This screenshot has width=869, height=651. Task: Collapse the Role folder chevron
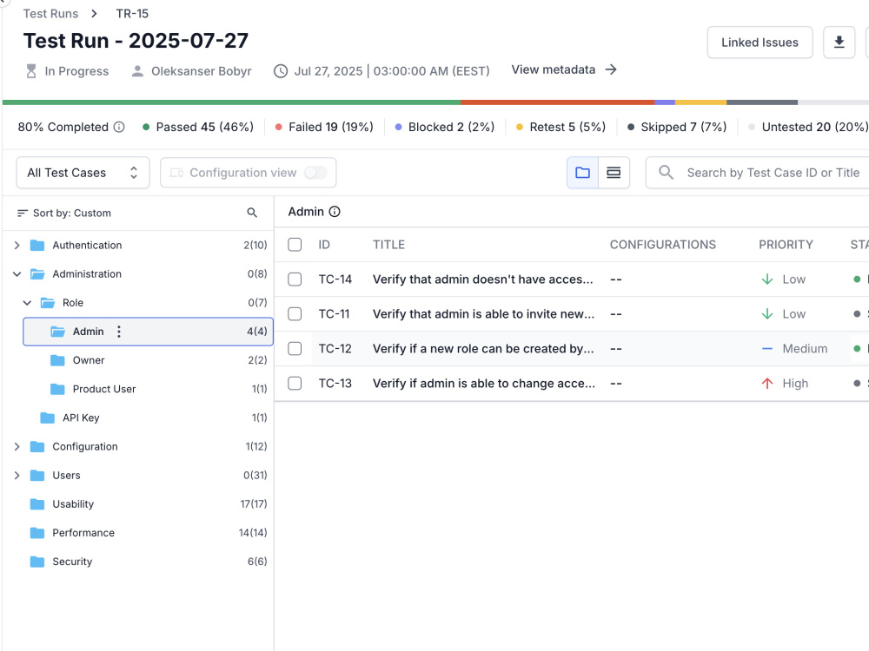tap(27, 303)
